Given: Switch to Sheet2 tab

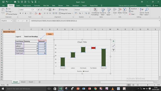Looking at the screenshot, I should pyautogui.click(x=23, y=82).
